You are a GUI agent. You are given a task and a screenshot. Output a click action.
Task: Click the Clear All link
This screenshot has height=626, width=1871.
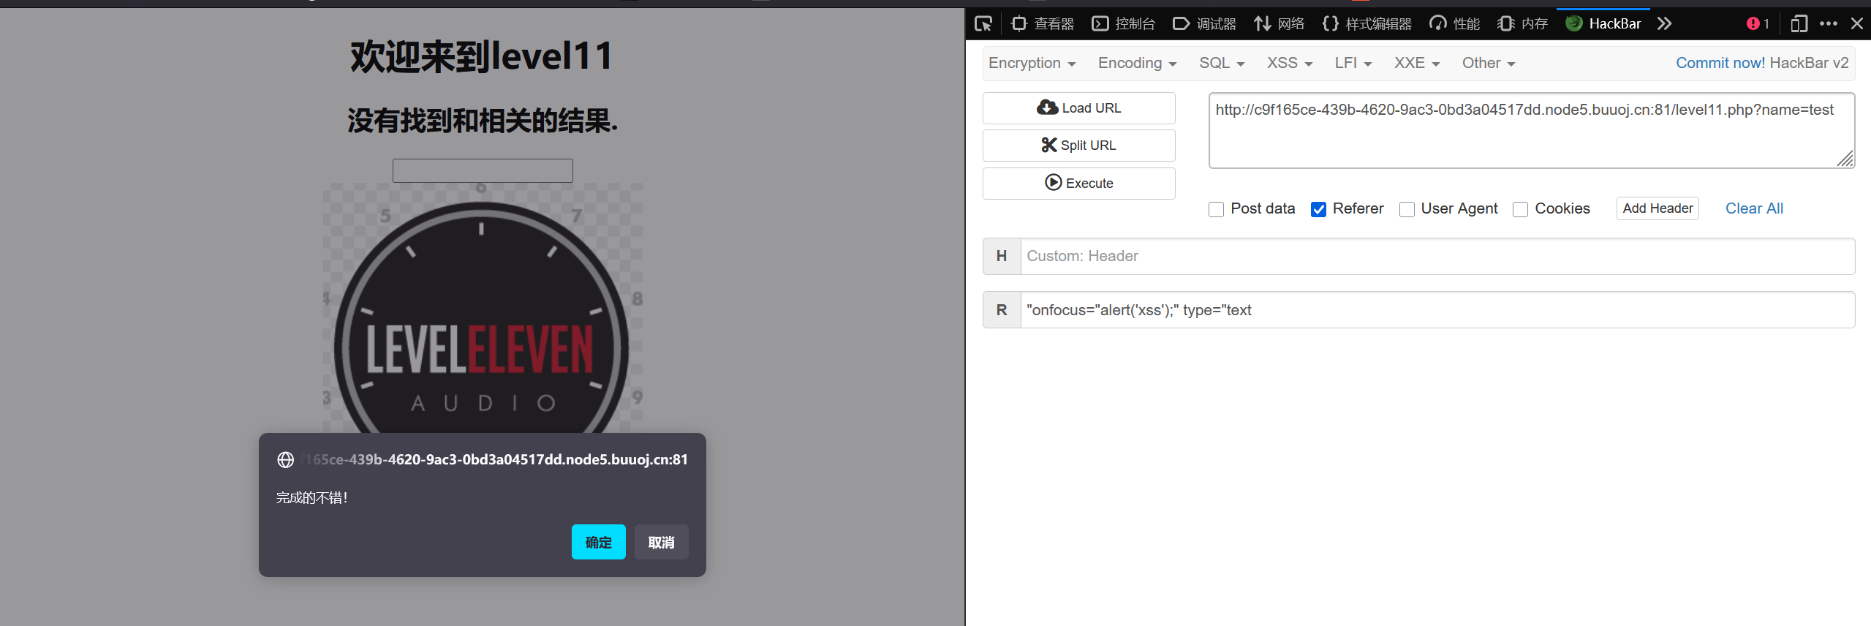coord(1753,208)
